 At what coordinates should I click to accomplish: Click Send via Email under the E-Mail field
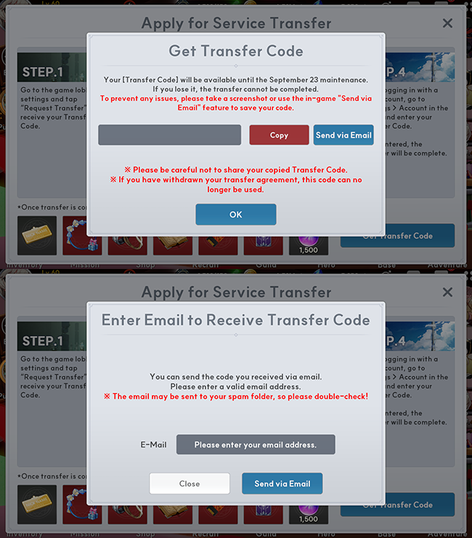pyautogui.click(x=282, y=483)
